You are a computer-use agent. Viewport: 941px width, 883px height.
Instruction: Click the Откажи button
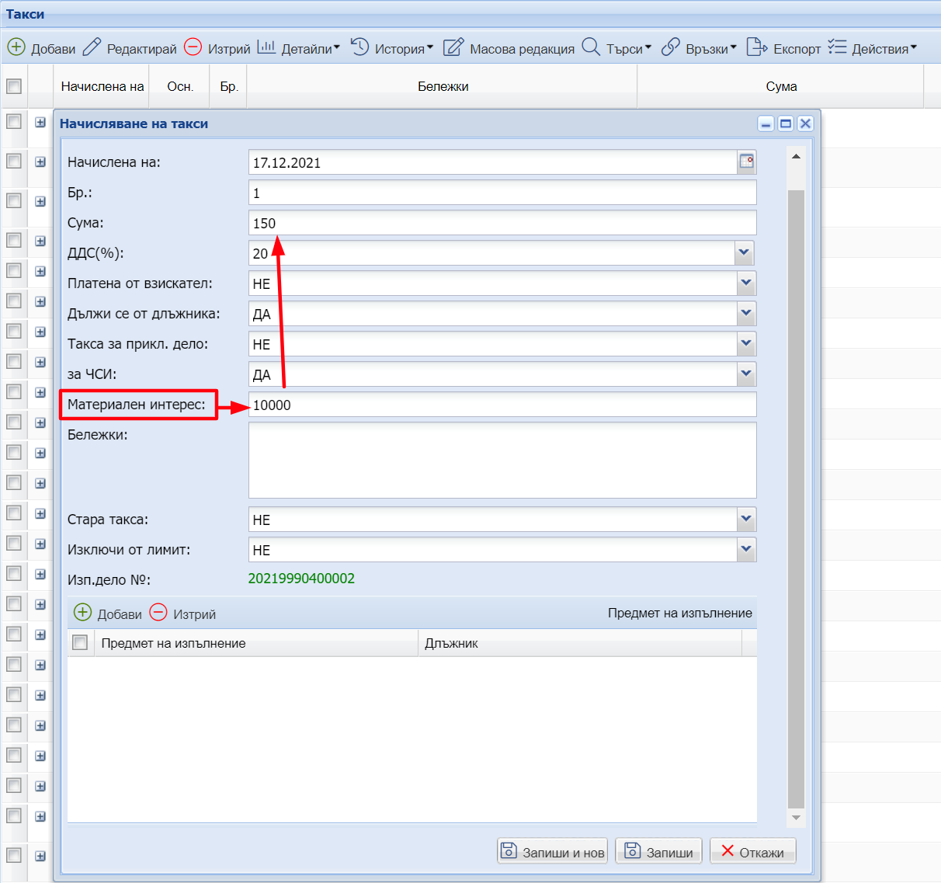click(x=752, y=851)
